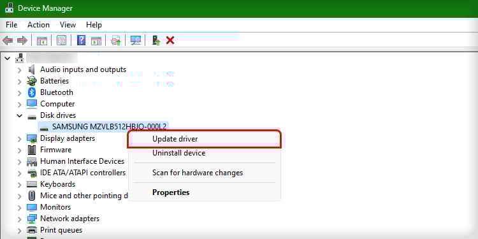This screenshot has width=478, height=239.
Task: Click the Update driver toolbar icon
Action: pos(116,40)
